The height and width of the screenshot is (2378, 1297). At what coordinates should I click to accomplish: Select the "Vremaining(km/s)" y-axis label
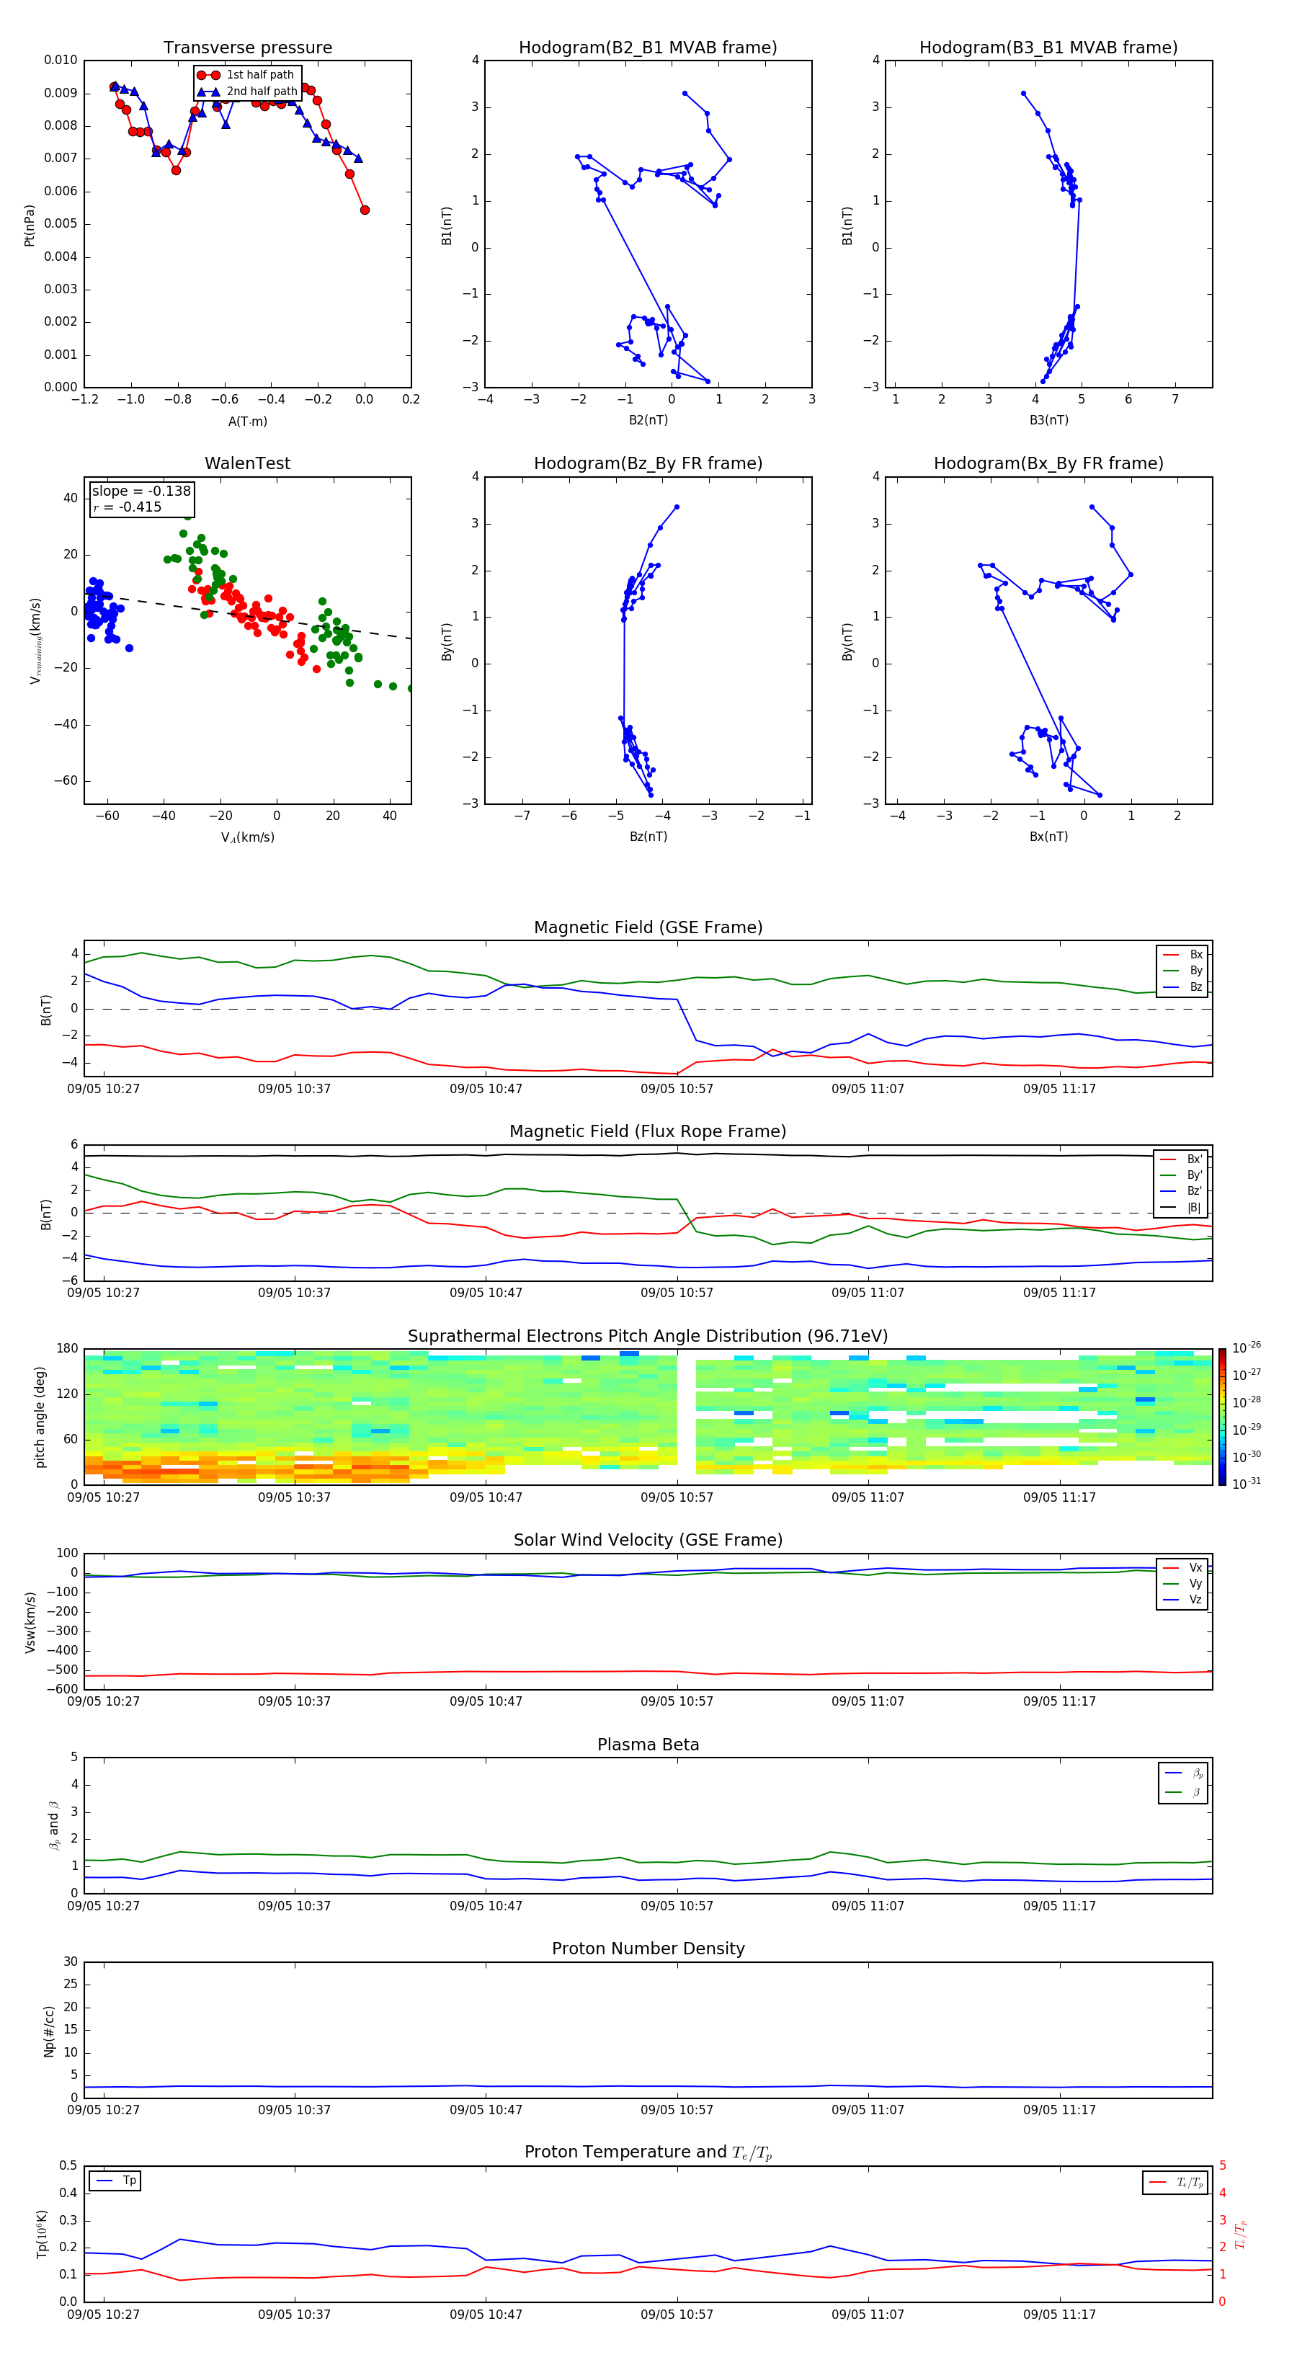[35, 641]
